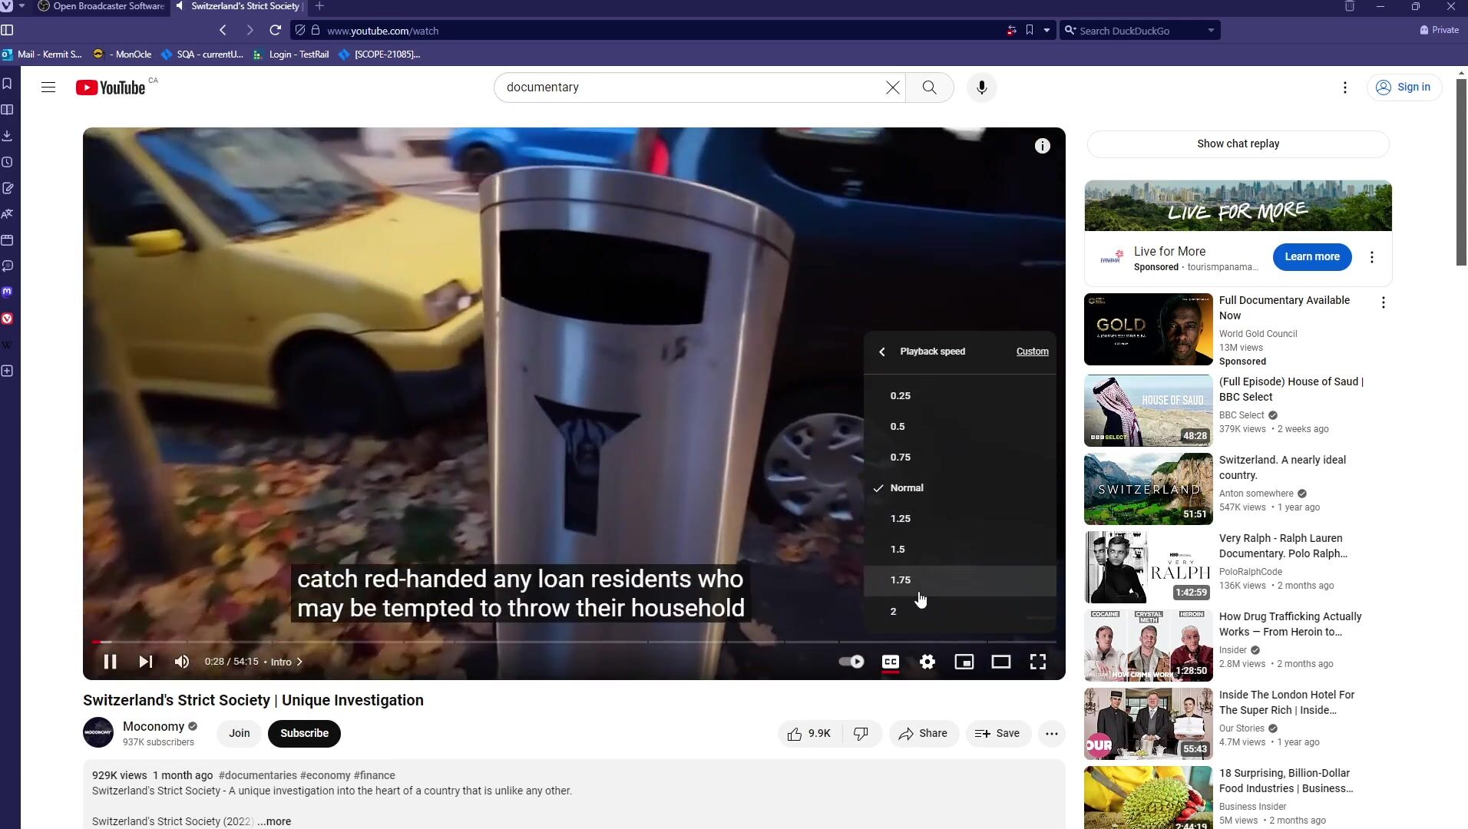Open miniplayer from player controls
Viewport: 1468px width, 829px height.
point(964,662)
